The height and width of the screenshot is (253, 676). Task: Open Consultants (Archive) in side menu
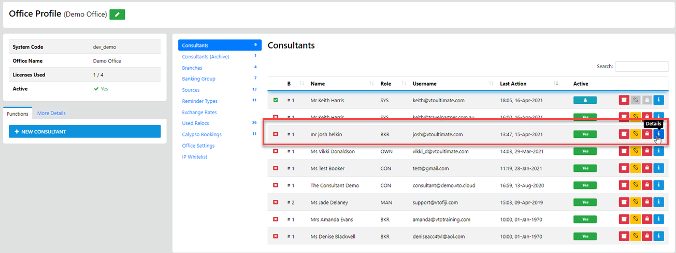(x=205, y=57)
